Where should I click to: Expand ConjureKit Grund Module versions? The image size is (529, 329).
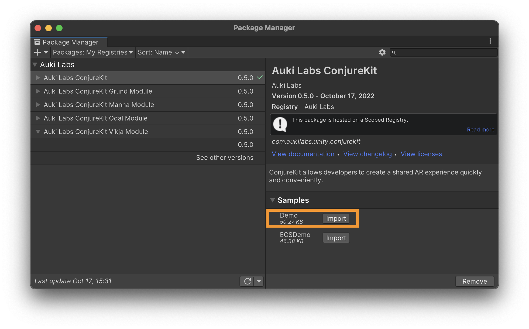pos(38,91)
